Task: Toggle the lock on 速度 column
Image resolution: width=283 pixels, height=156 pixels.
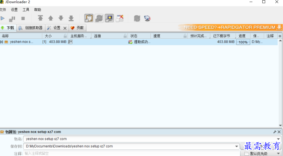Action: click(185, 36)
